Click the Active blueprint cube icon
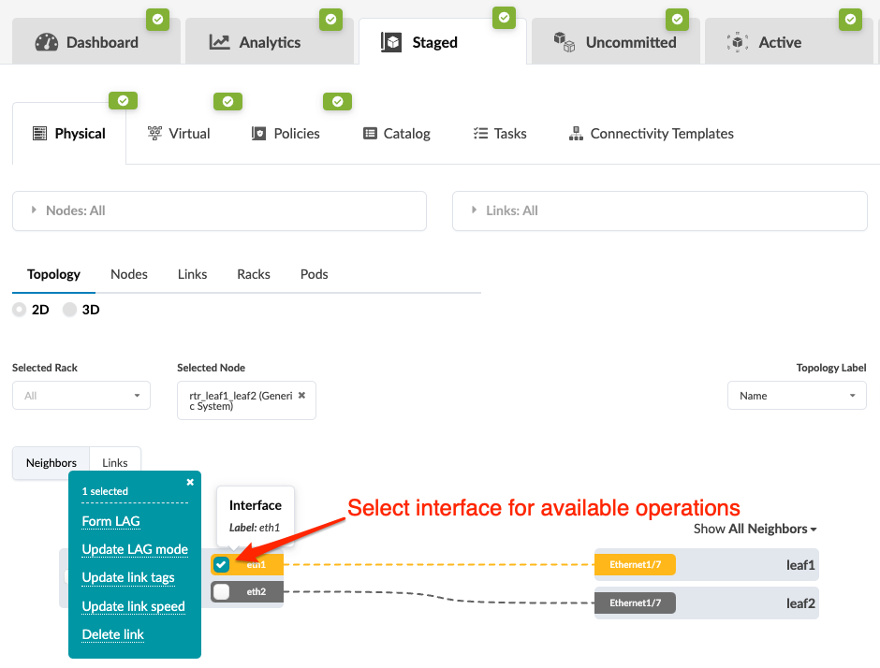This screenshot has width=880, height=668. pos(738,42)
